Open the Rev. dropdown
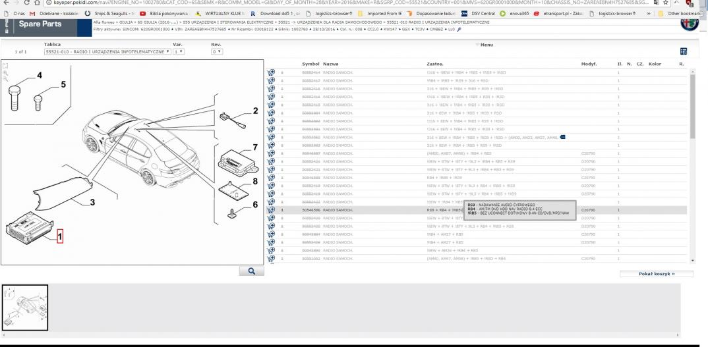This screenshot has height=347, width=708. (x=217, y=51)
